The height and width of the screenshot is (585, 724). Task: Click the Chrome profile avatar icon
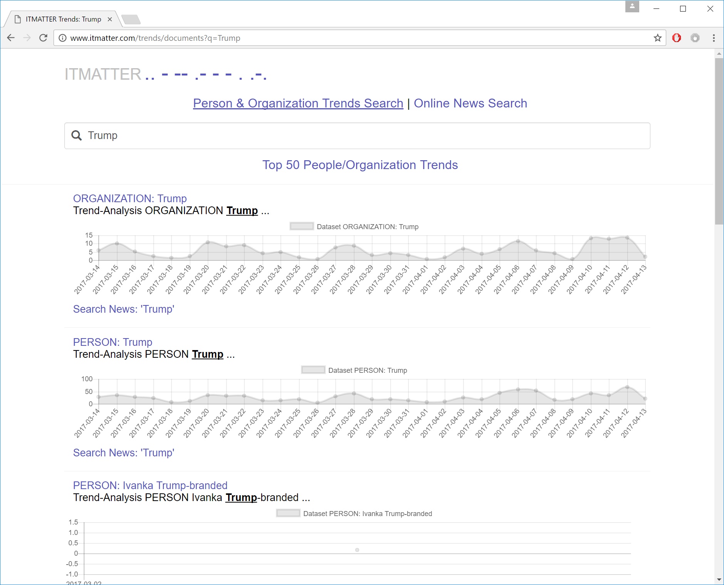tap(632, 7)
